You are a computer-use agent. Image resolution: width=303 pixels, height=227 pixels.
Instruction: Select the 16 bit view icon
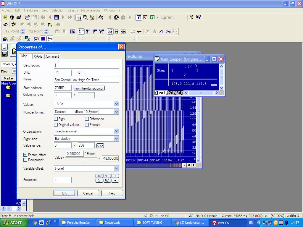[x=87, y=31]
